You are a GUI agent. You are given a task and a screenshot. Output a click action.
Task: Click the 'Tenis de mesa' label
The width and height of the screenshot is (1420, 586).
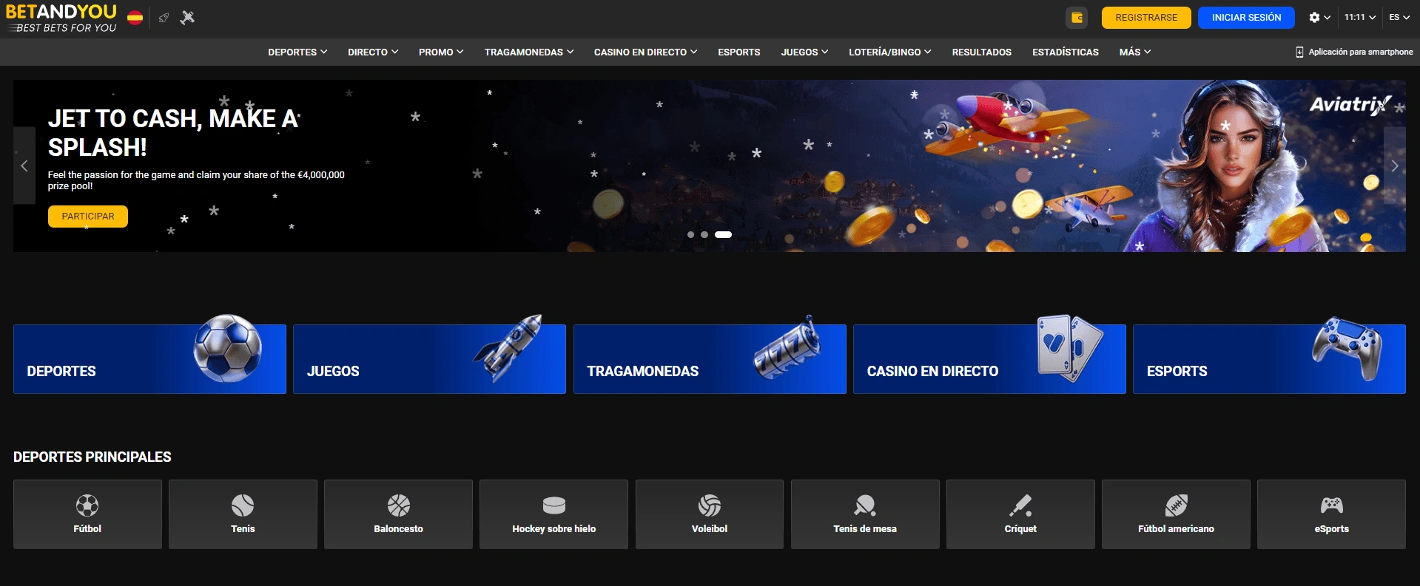pyautogui.click(x=865, y=529)
